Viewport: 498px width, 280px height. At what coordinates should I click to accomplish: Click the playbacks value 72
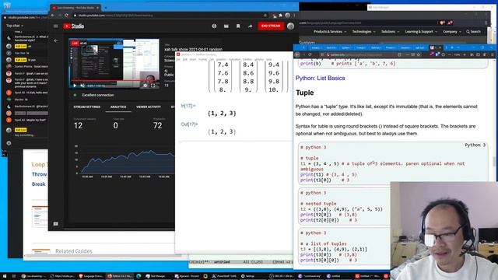pyautogui.click(x=157, y=126)
